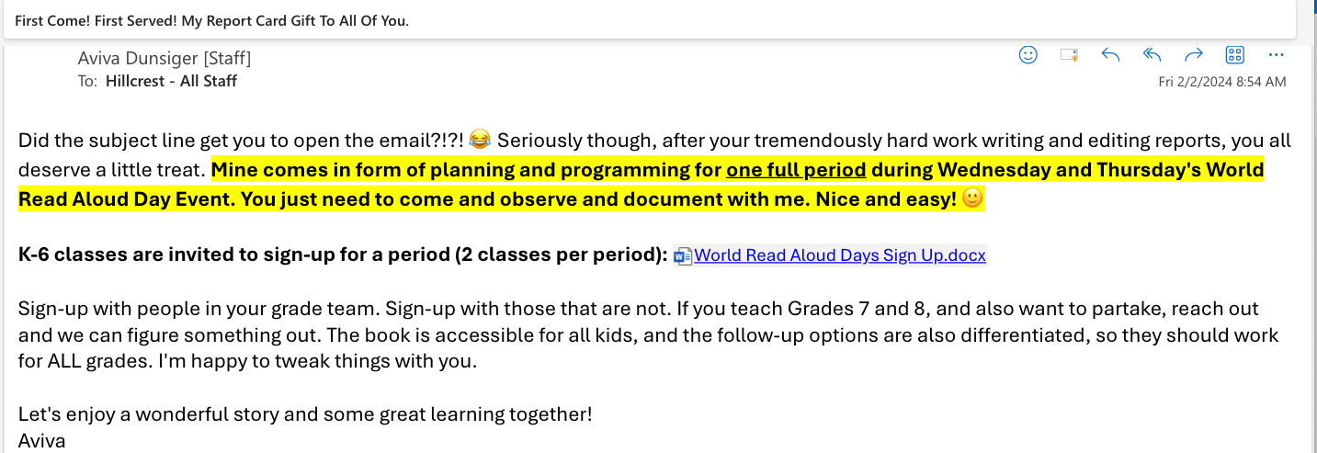
Task: Click the envelope with warning badge icon
Action: click(1069, 55)
